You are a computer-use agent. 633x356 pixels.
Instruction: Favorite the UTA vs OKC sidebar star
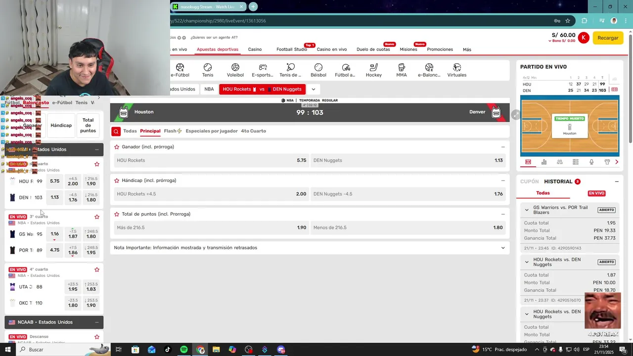click(x=97, y=269)
